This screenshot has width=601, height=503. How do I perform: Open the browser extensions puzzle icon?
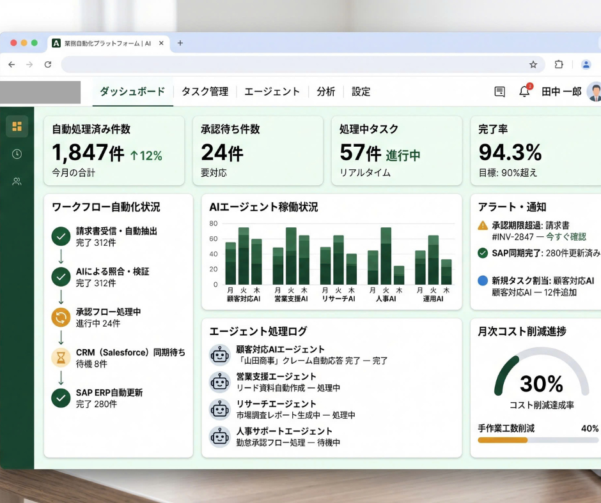[559, 64]
